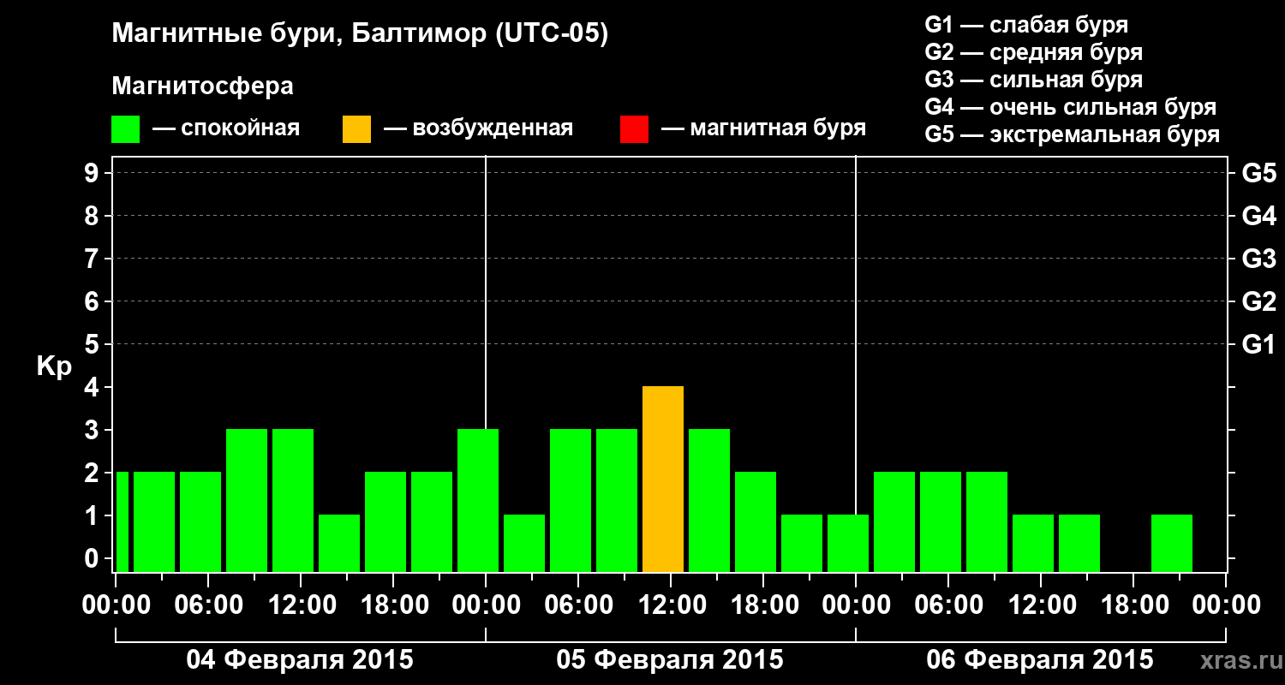
Task: Click the '04 Февраля 2015' date label
Action: tap(300, 660)
